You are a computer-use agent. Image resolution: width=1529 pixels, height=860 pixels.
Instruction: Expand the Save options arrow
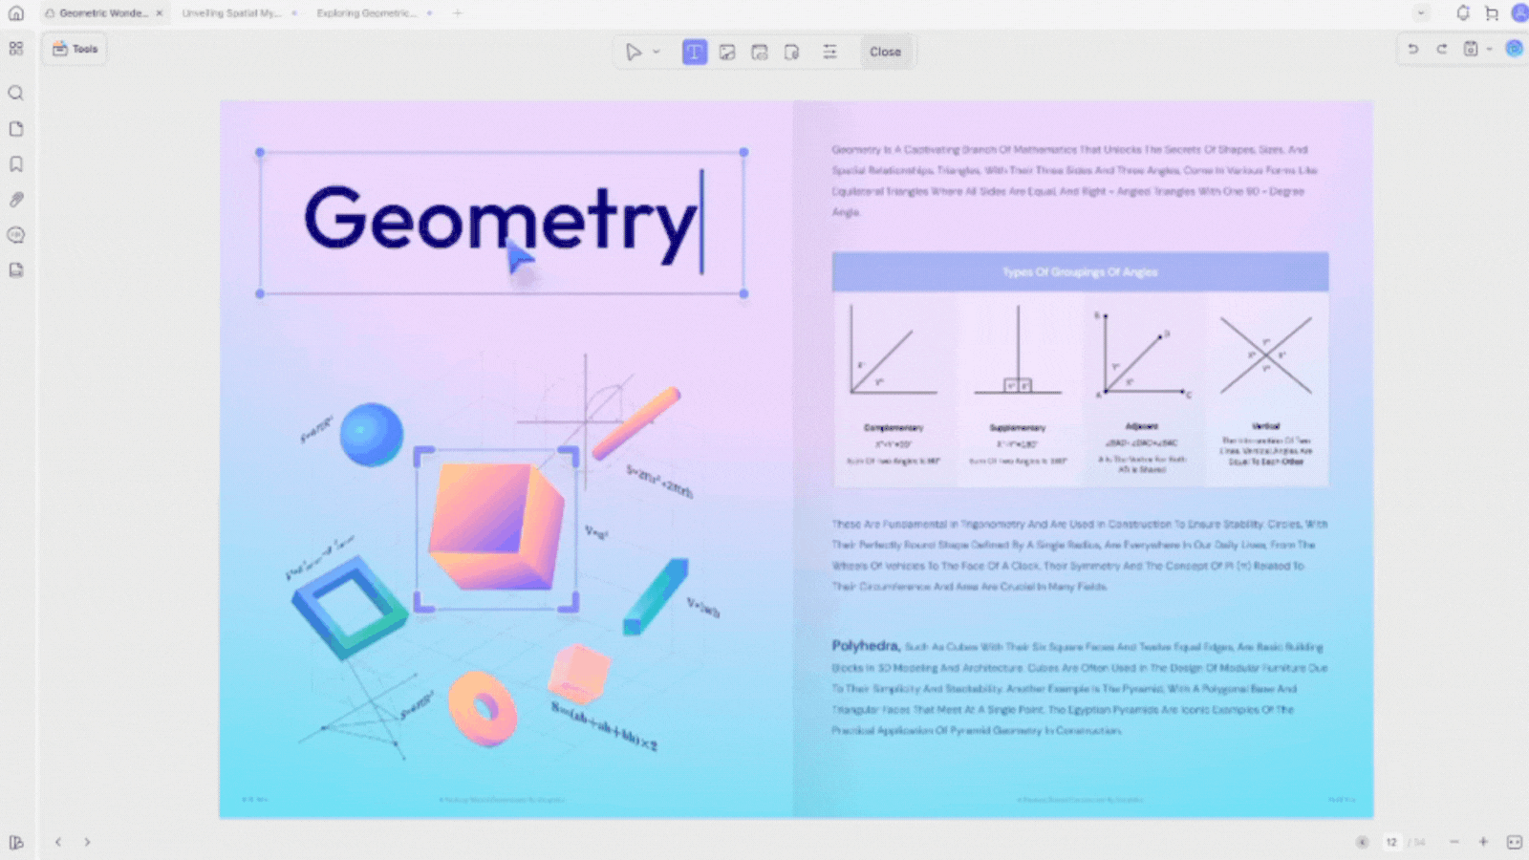(1489, 49)
